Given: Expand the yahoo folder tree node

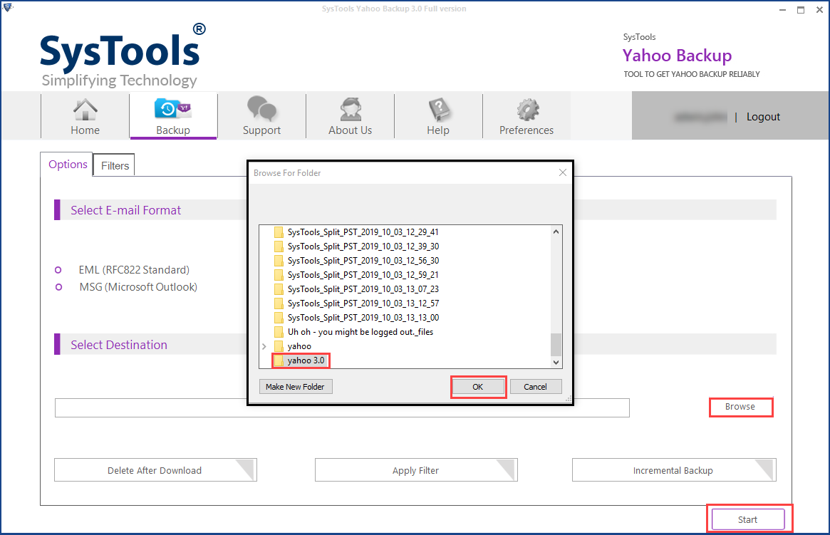Looking at the screenshot, I should coord(264,346).
